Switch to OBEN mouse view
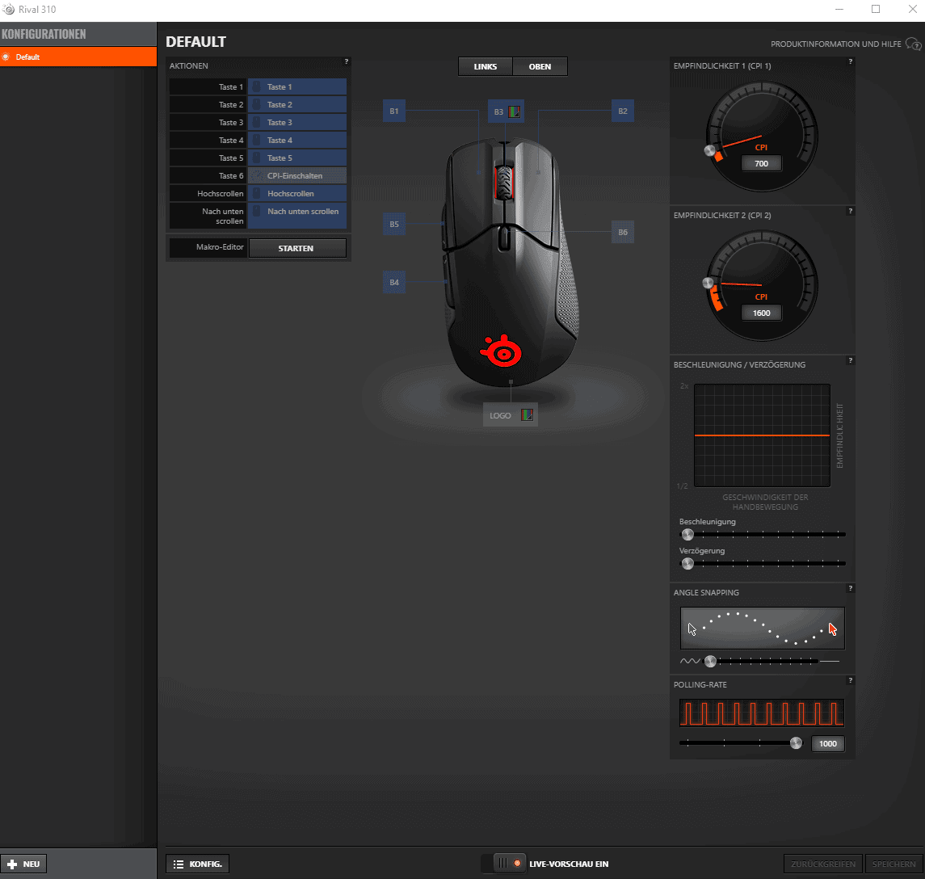 point(540,67)
